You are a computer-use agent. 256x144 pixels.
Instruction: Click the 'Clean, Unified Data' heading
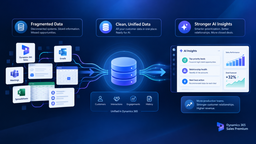click(x=133, y=24)
